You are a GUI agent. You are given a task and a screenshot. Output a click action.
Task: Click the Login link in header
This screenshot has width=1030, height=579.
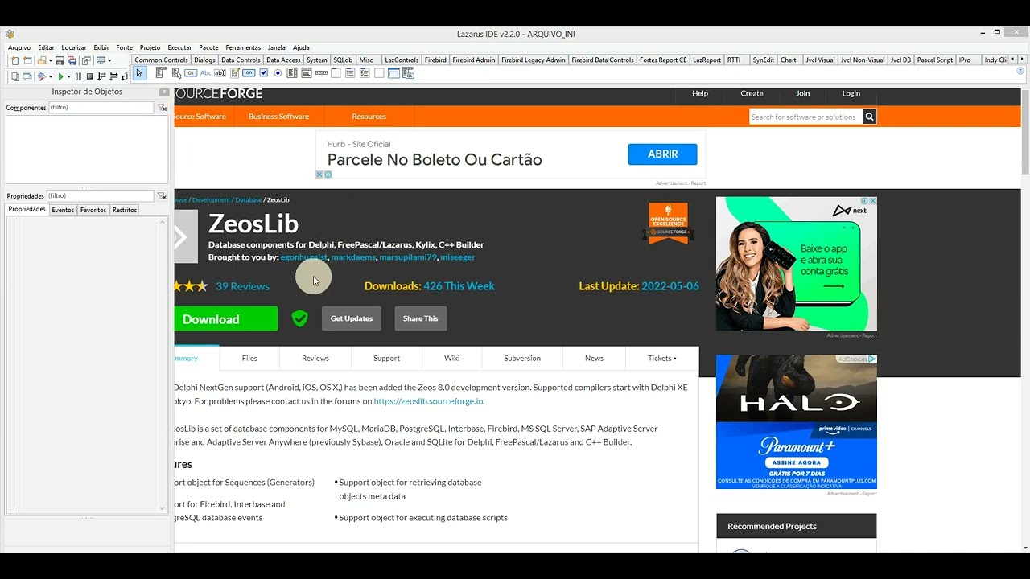[x=851, y=93]
